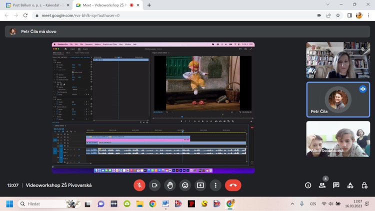Open the Pac-Man icon app on the taskbar
This screenshot has height=211, width=375.
(x=204, y=204)
